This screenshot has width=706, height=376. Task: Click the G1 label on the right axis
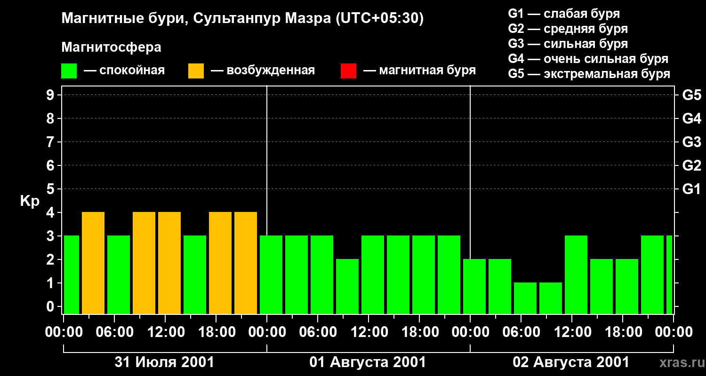691,189
